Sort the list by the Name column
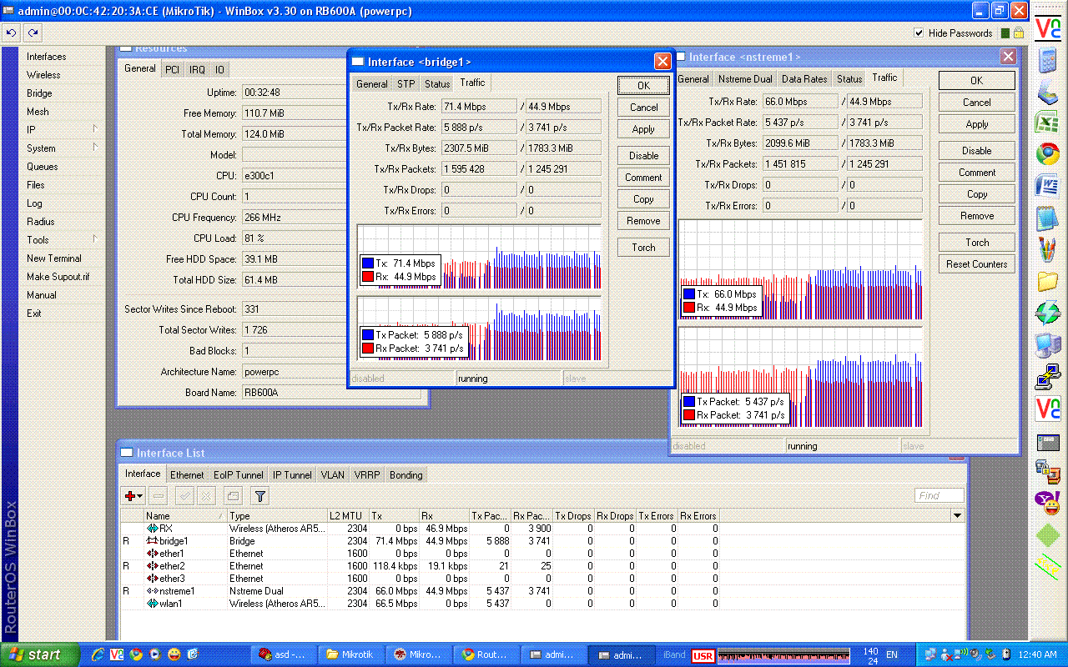1068x667 pixels. 185,516
